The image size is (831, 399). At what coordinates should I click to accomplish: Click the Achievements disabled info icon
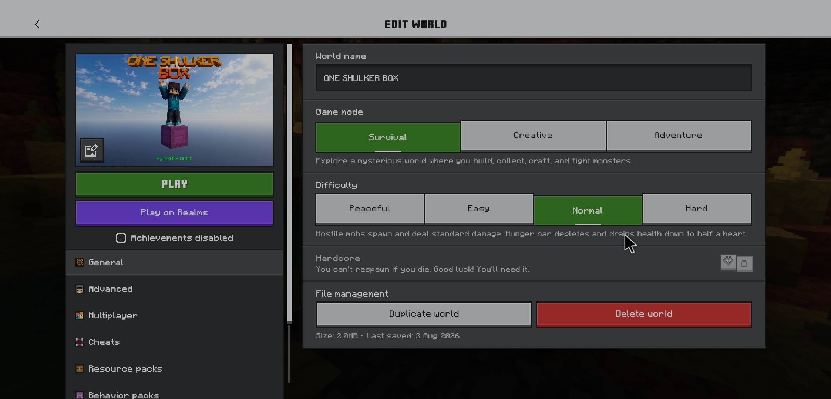121,238
